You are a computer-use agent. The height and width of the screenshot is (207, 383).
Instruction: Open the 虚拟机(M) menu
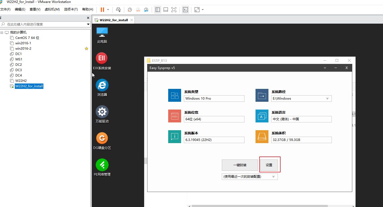coord(52,9)
